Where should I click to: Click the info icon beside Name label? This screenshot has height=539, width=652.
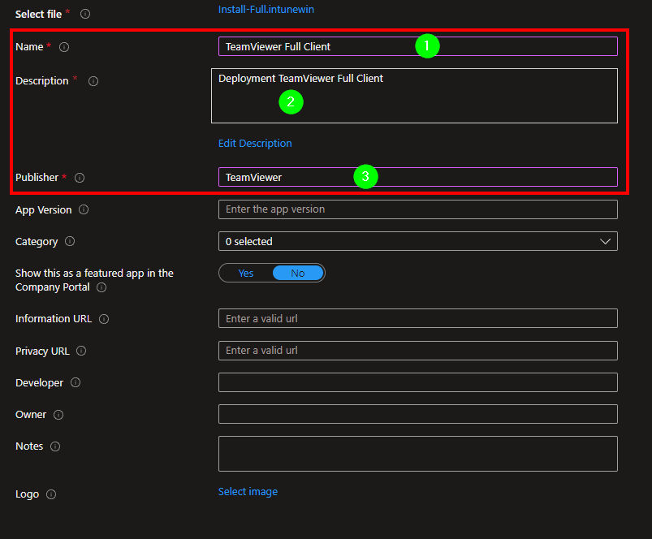[64, 47]
